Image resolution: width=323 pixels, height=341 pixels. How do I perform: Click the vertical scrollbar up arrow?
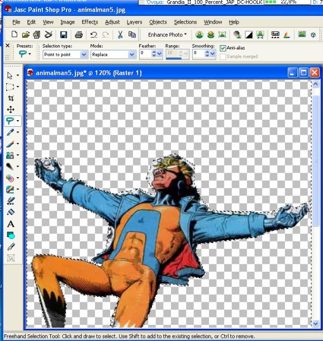(316, 84)
